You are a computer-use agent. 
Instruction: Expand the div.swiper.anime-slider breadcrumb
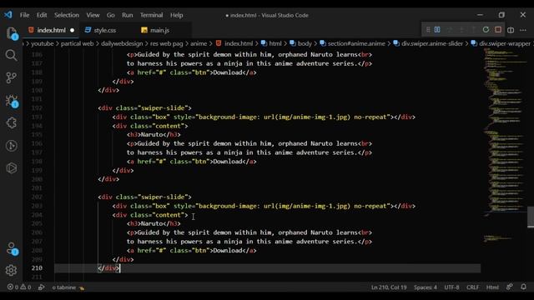pyautogui.click(x=428, y=43)
